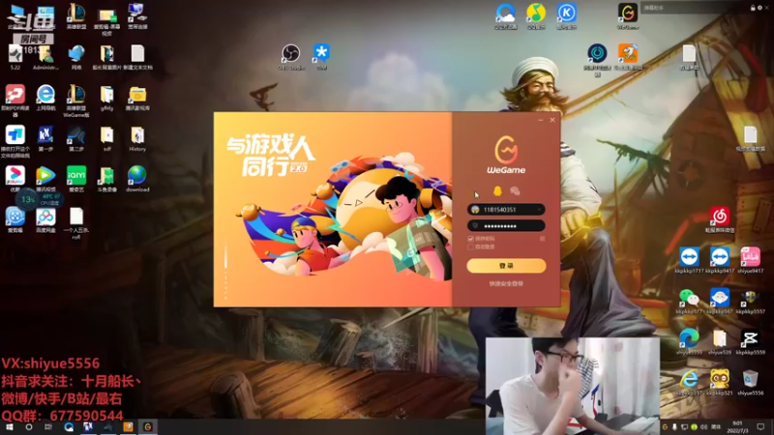This screenshot has width=774, height=435.
Task: Open the sdf folder
Action: coord(106,138)
